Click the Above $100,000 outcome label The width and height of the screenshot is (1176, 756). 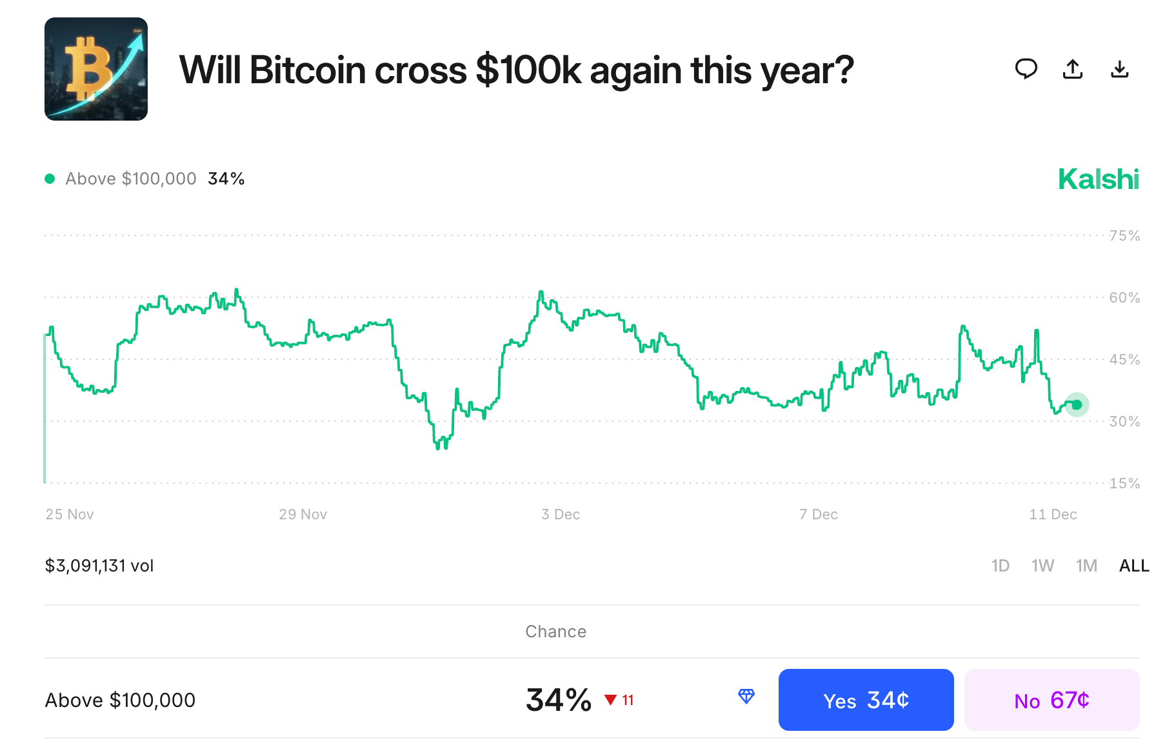[x=120, y=701]
